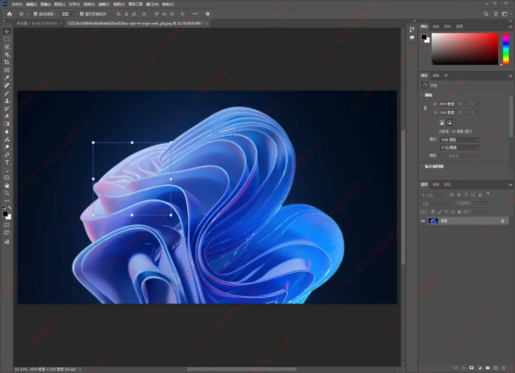Select the Crop tool
The image size is (515, 373).
(x=7, y=62)
